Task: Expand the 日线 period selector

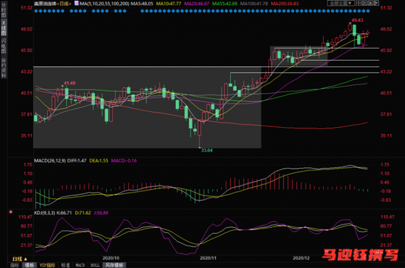Action: 20,259
